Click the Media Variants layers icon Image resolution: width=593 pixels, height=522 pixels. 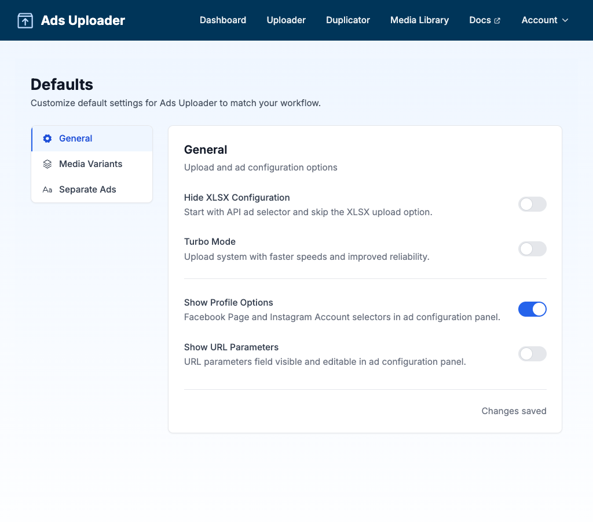tap(47, 164)
